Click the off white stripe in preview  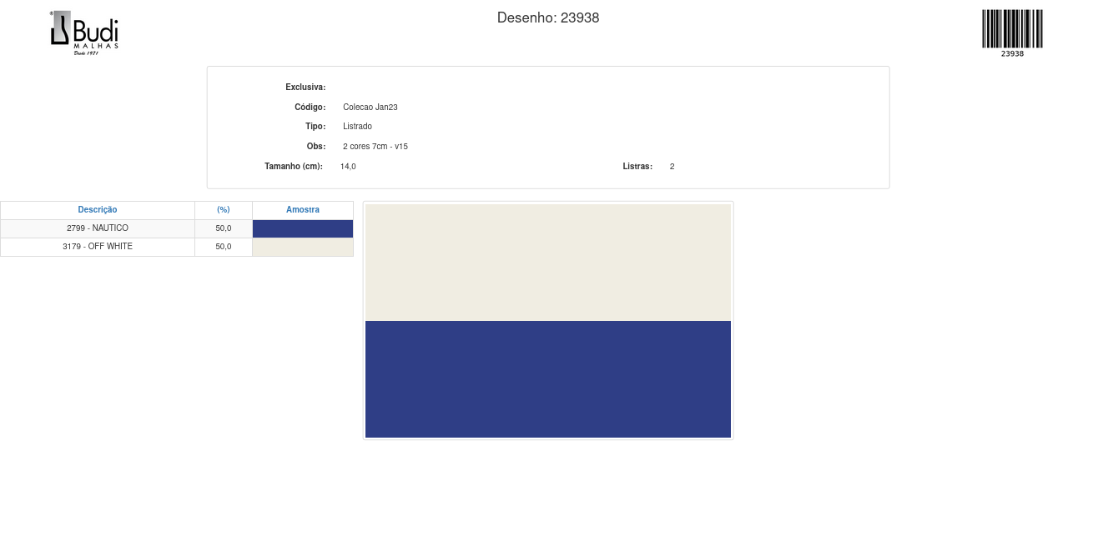pos(547,262)
